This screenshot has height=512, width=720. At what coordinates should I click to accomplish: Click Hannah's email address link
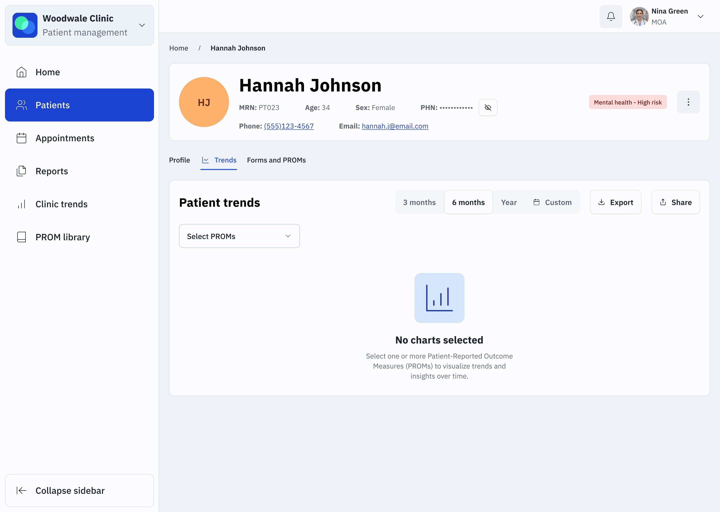coord(395,126)
